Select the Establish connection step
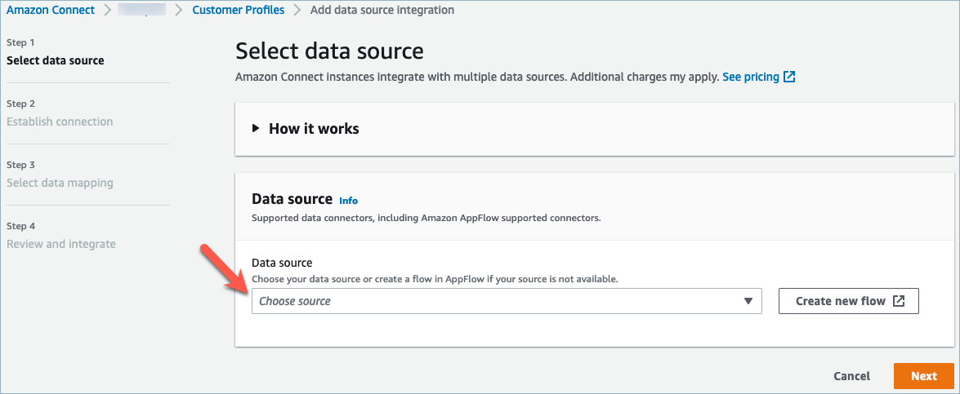 60,122
